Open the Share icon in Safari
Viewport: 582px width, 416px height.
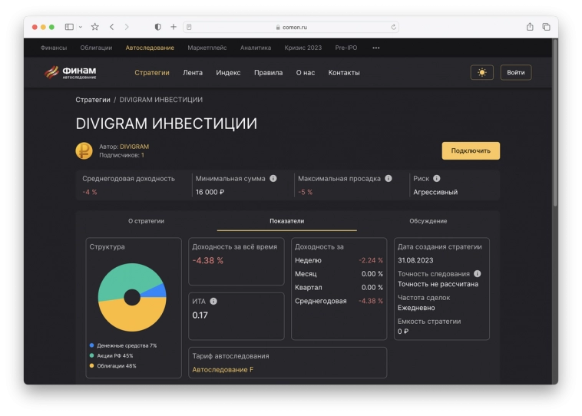tap(530, 27)
